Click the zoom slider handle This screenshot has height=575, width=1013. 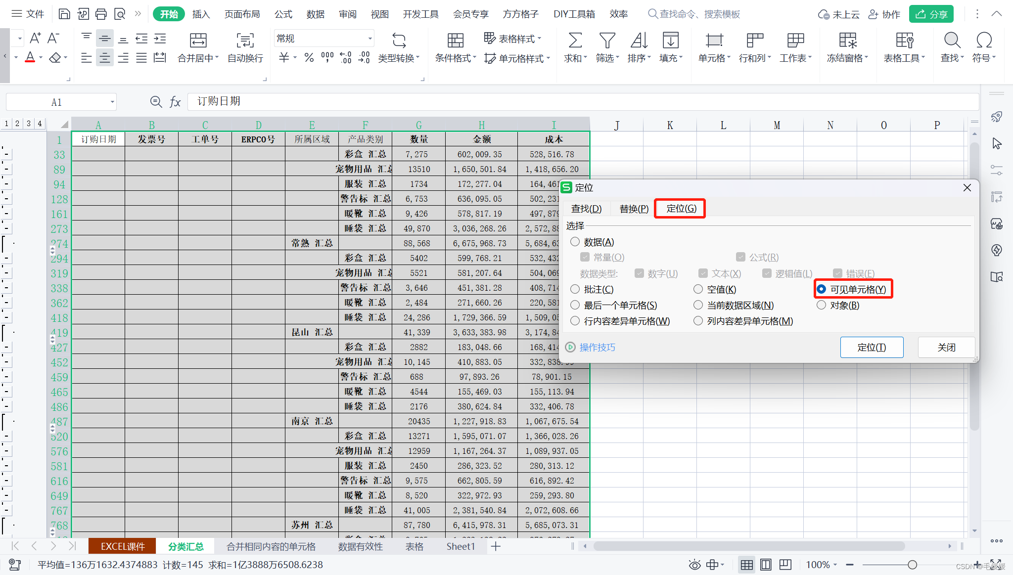coord(912,565)
